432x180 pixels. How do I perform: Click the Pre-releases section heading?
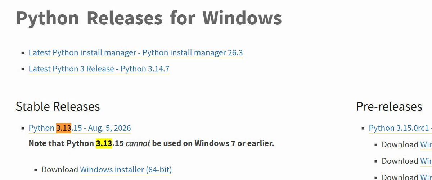coord(389,106)
